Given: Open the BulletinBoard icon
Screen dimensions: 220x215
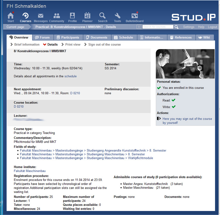Looking at the screenshot, I should 135,15.
